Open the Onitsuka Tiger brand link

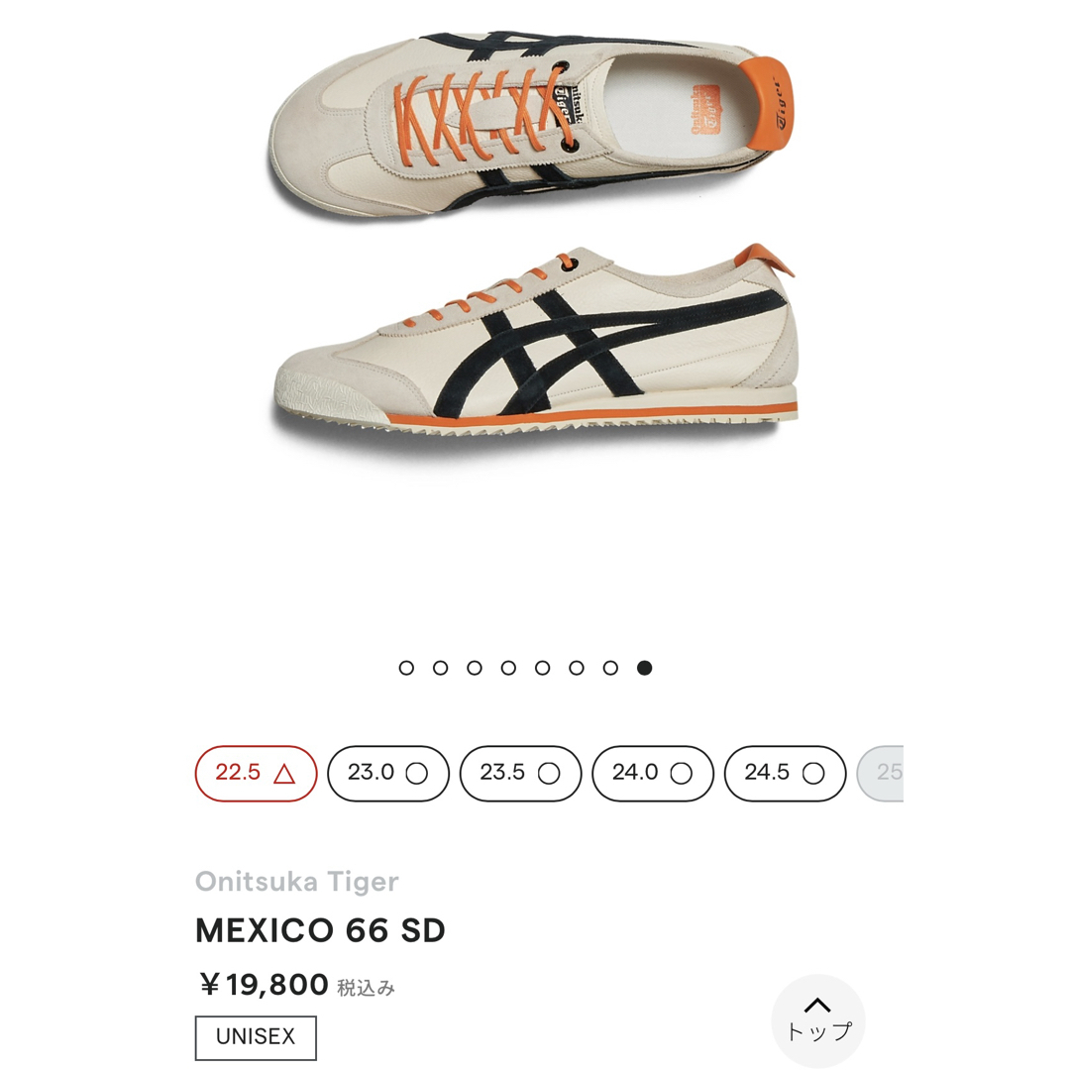297,881
